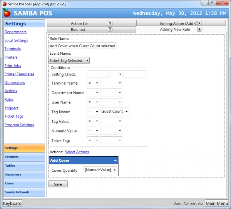Open the User Name value dropdown
Screen dimensions: 231x209
[x=111, y=102]
